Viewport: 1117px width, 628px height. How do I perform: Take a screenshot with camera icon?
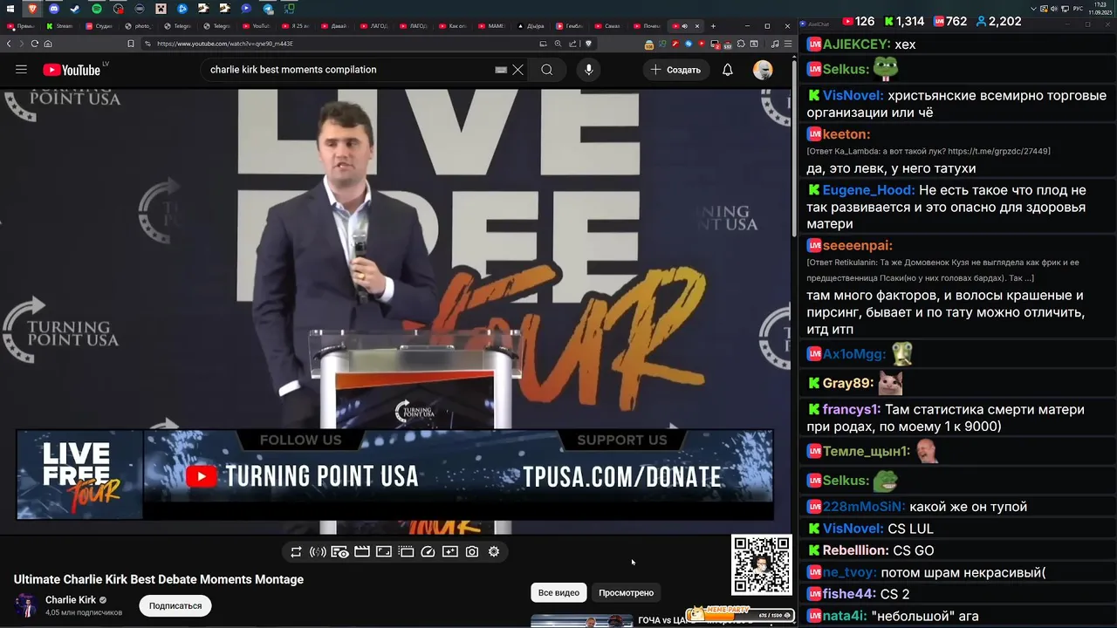click(x=472, y=551)
